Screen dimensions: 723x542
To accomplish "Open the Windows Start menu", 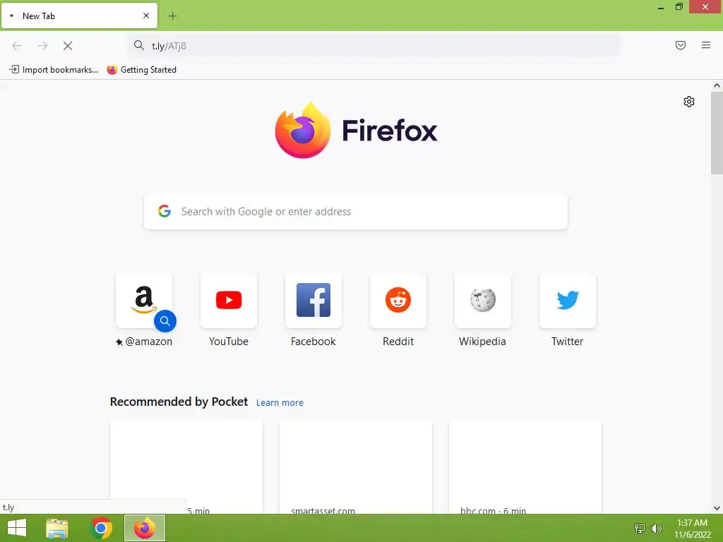I will coord(17,528).
